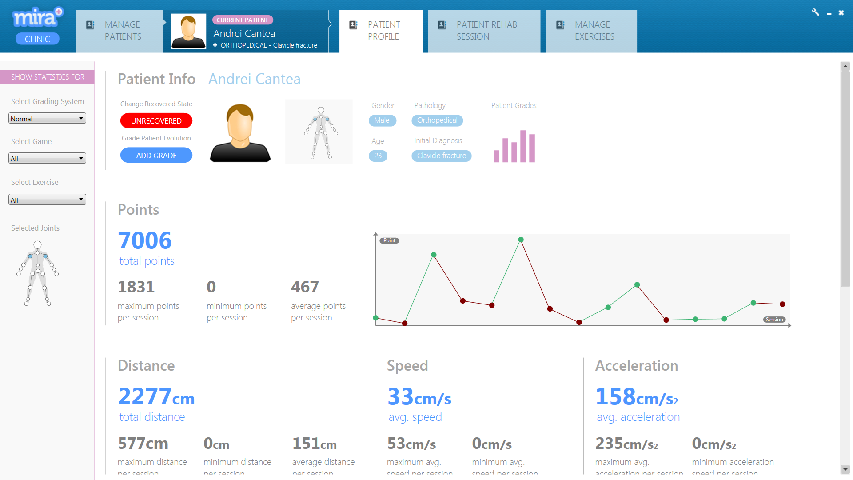Click the SHOW STATISTICS FOR header

tap(47, 77)
